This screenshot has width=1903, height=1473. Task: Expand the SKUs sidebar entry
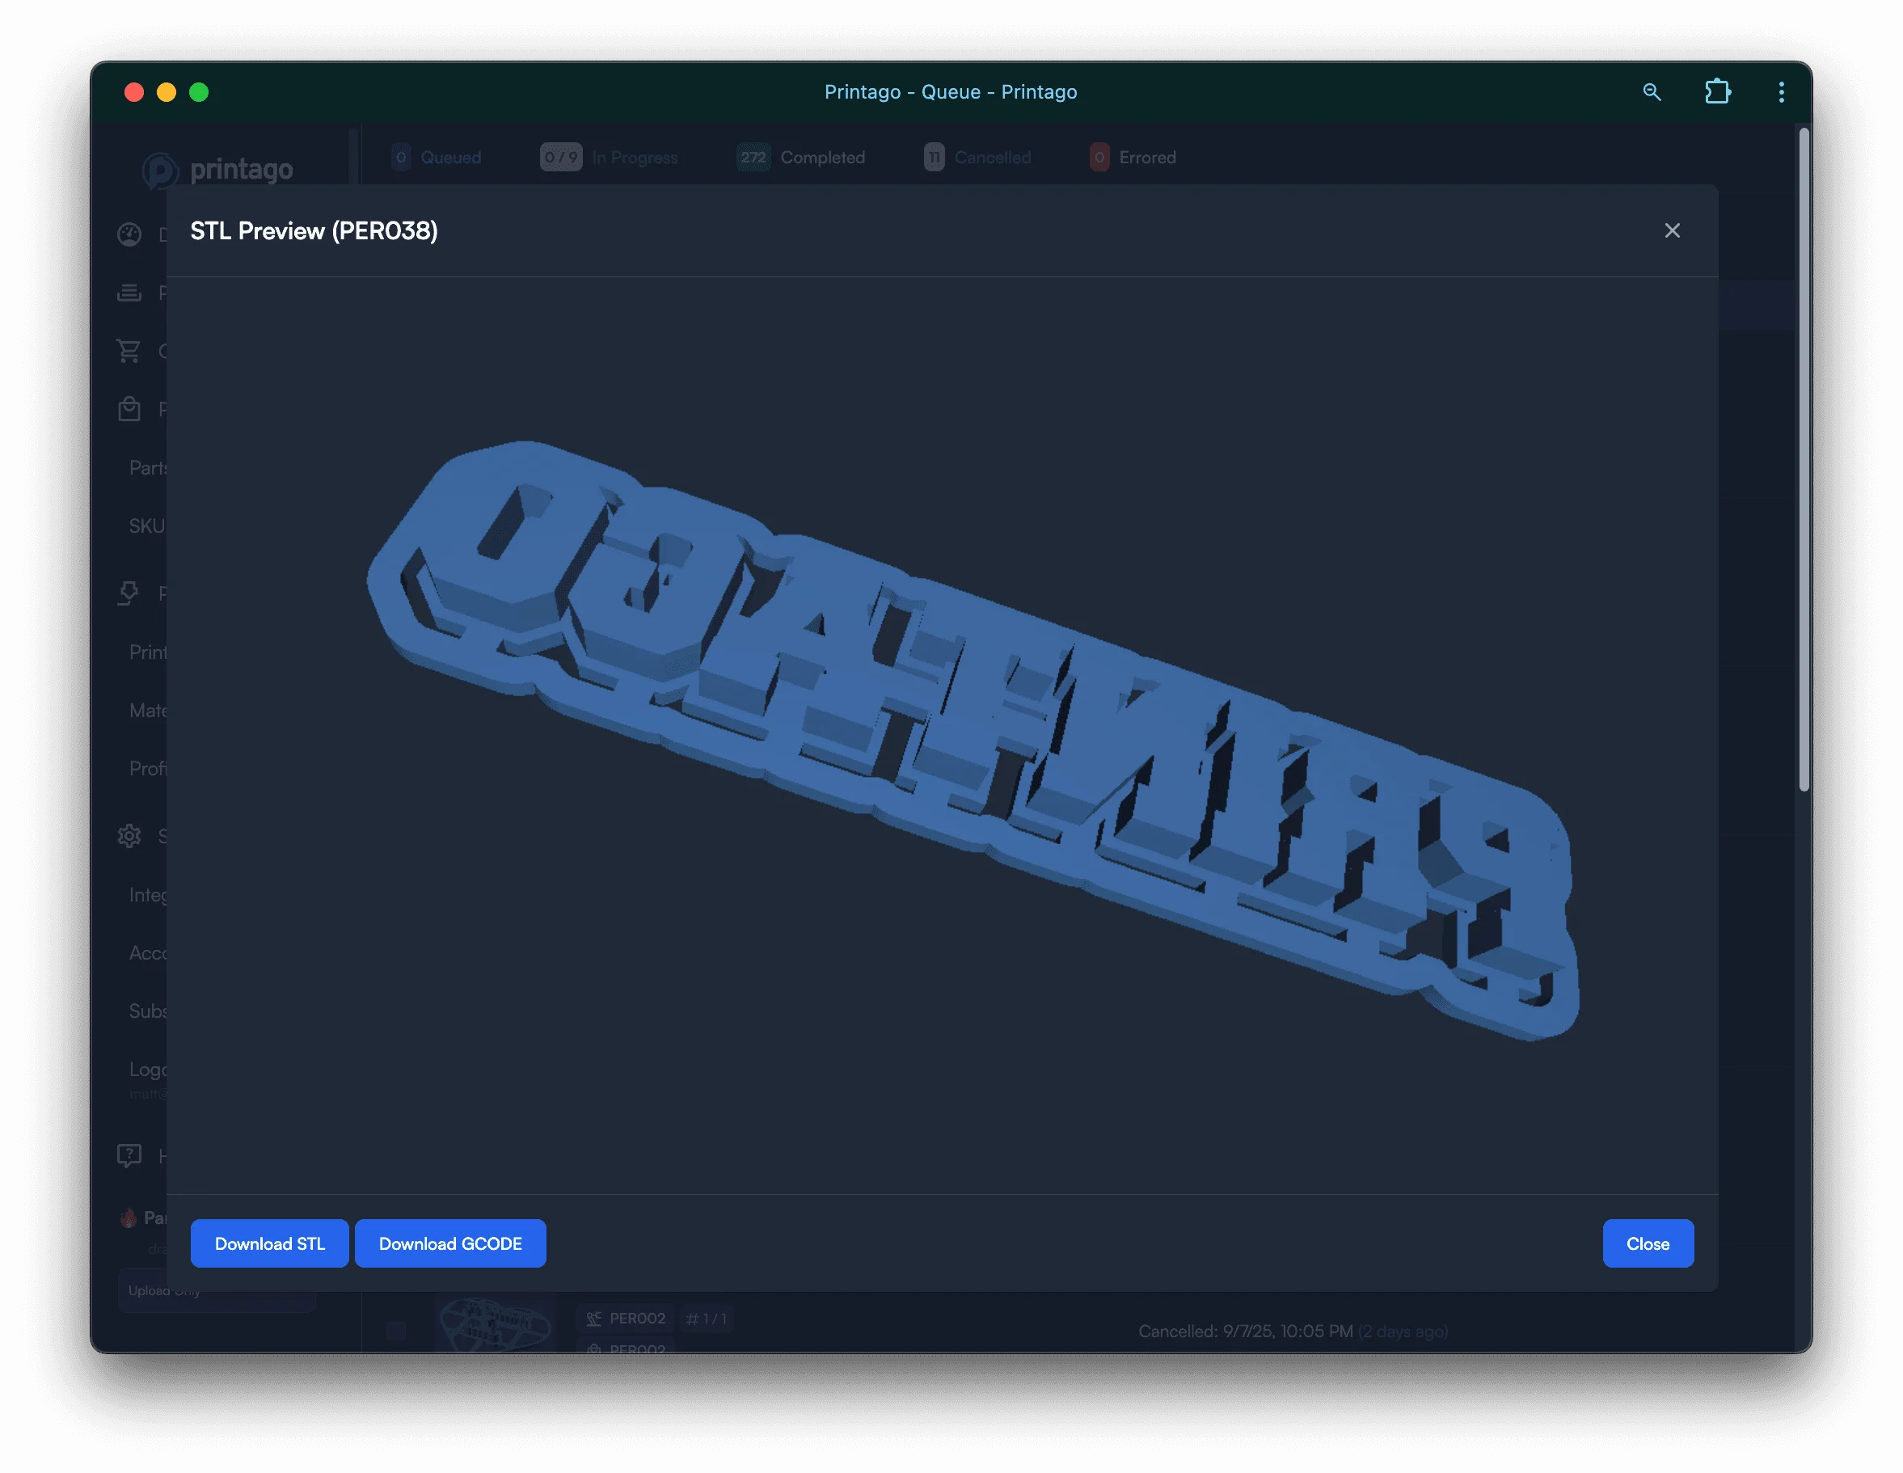[x=146, y=525]
